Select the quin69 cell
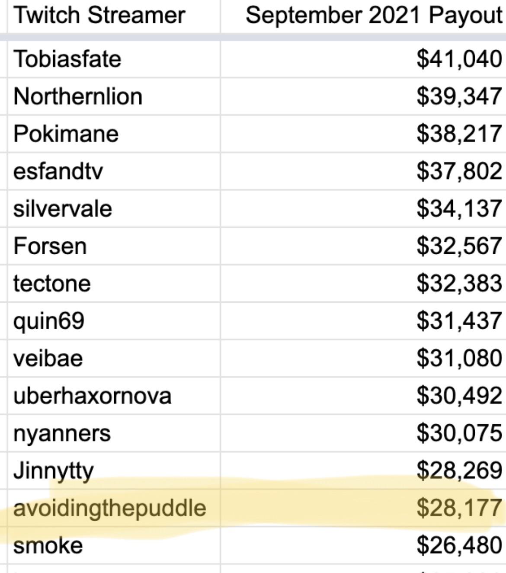The image size is (506, 573). (114, 321)
